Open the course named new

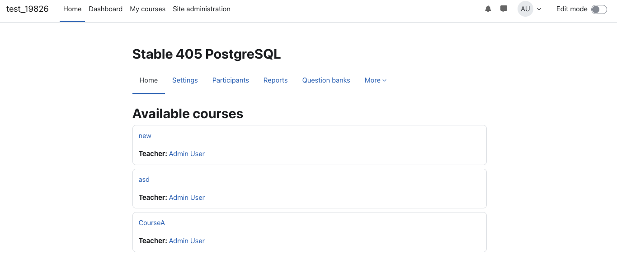coord(145,136)
